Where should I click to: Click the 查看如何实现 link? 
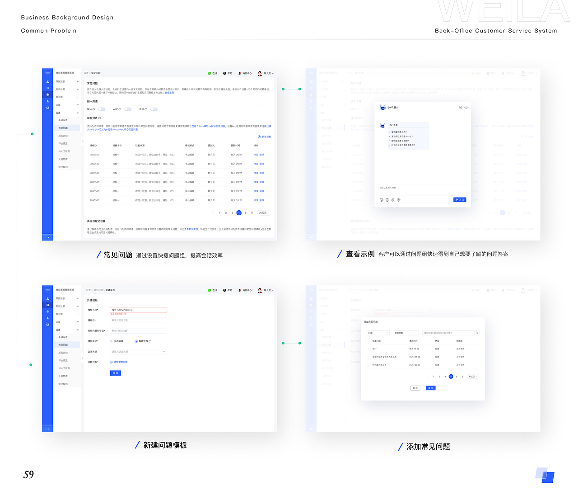(191, 229)
